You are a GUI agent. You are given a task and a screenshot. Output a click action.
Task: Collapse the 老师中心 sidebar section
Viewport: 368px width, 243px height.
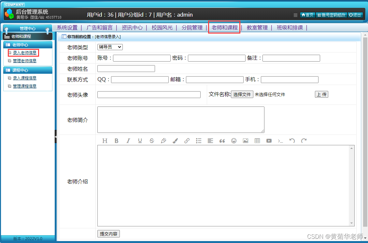pyautogui.click(x=28, y=45)
